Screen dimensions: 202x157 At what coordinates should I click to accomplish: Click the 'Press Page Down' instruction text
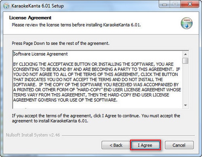(61, 43)
